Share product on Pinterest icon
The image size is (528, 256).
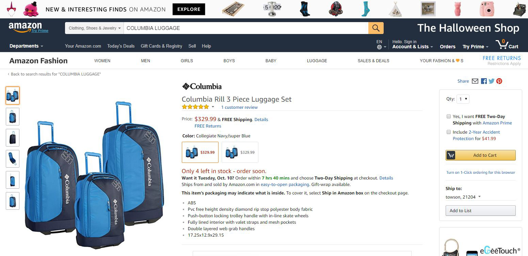(x=499, y=81)
